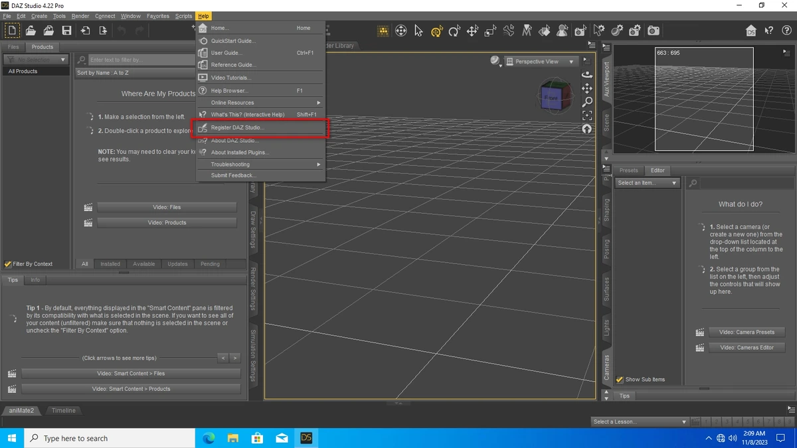Switch to the Files tab
Viewport: 797px width, 448px height.
[x=13, y=47]
